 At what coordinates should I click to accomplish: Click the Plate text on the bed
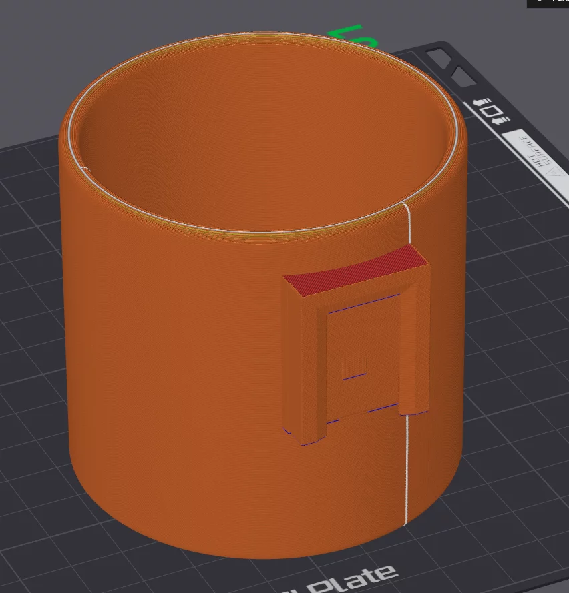point(354,579)
